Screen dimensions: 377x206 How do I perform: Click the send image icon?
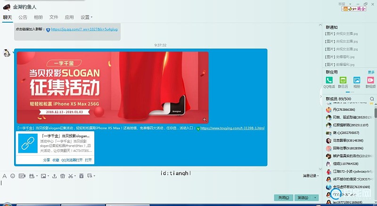pyautogui.click(x=43, y=176)
